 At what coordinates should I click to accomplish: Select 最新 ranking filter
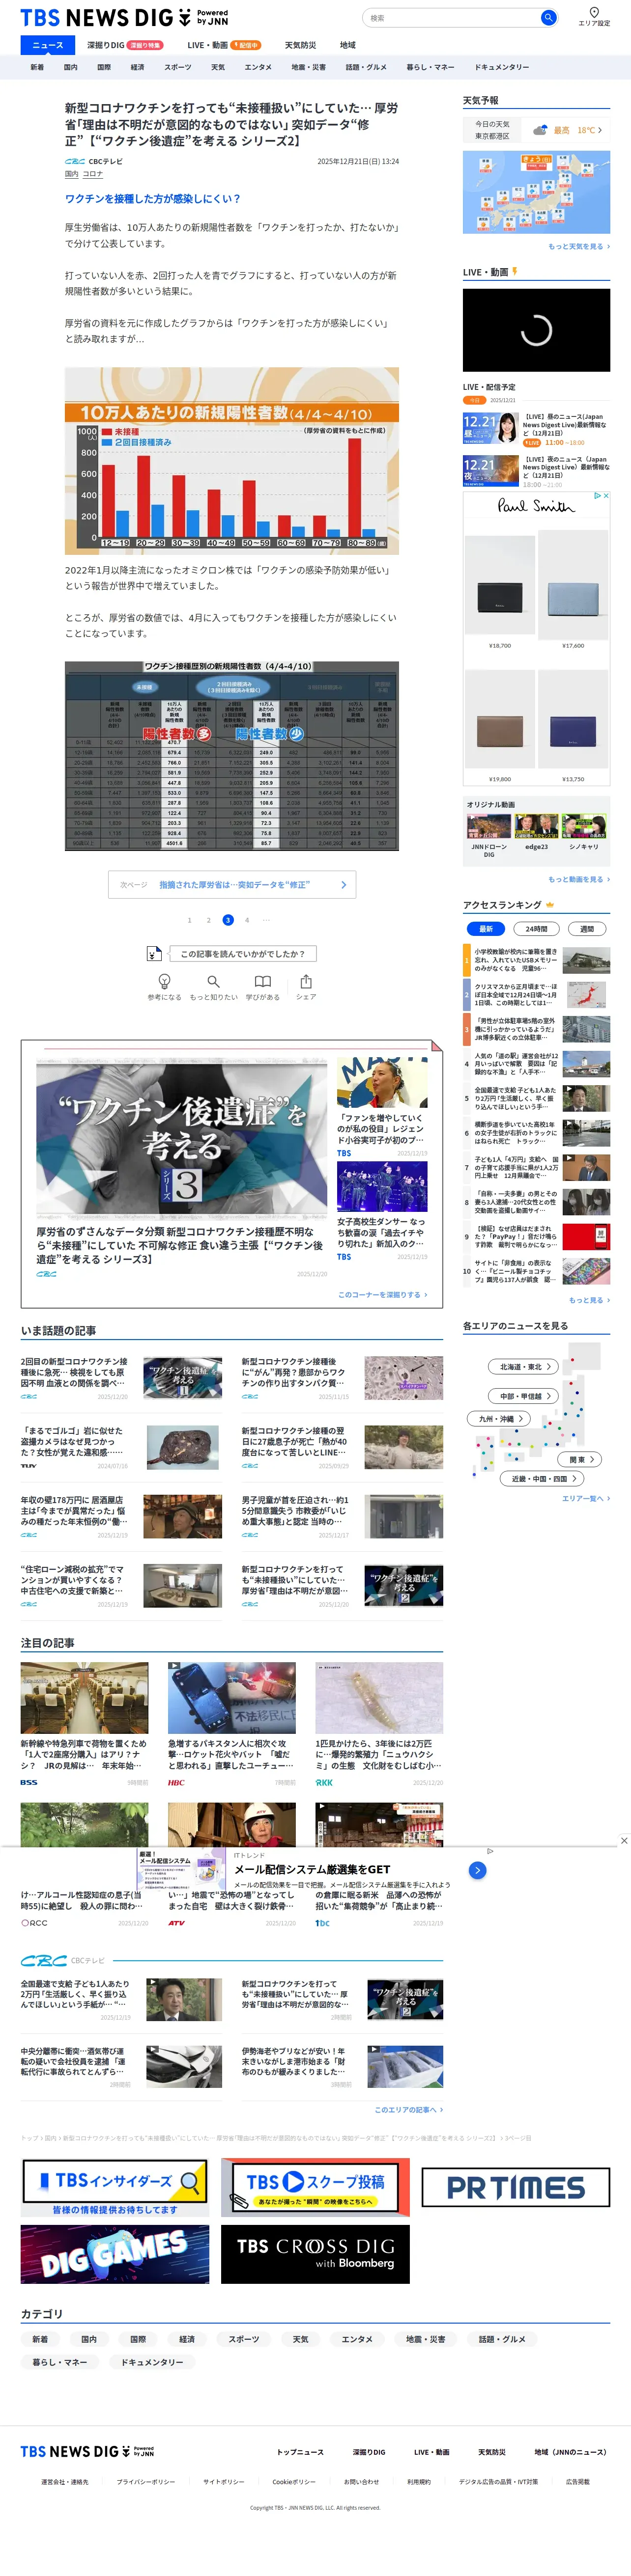coord(486,928)
